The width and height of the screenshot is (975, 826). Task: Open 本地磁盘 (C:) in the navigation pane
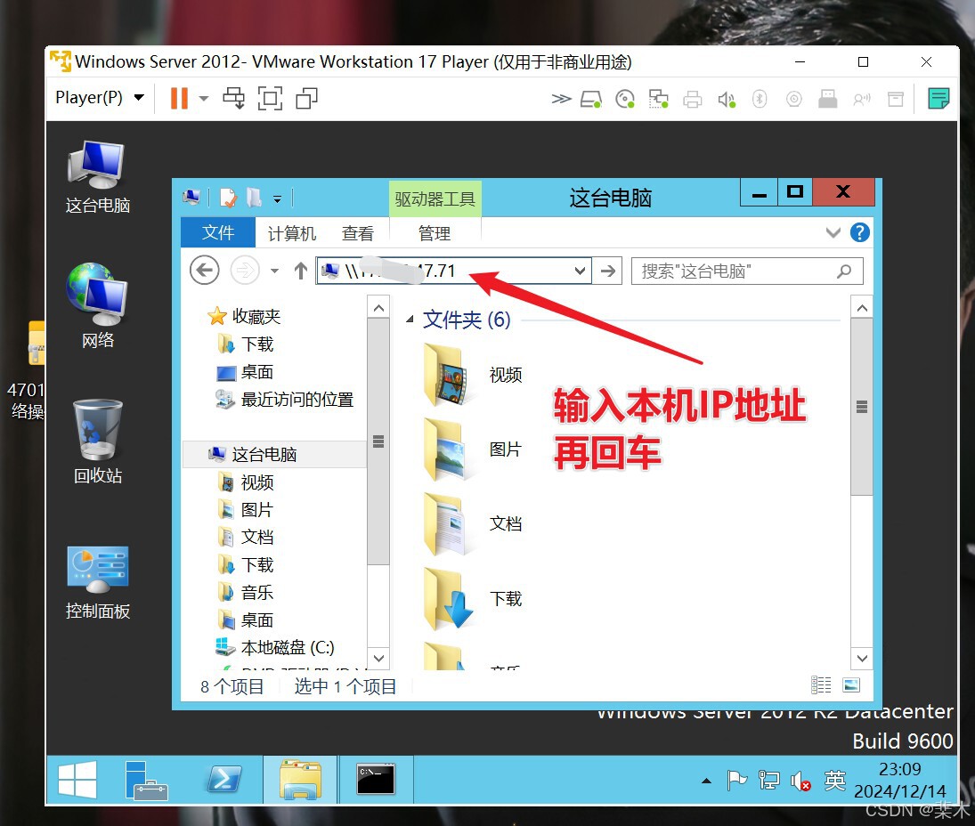coord(275,648)
